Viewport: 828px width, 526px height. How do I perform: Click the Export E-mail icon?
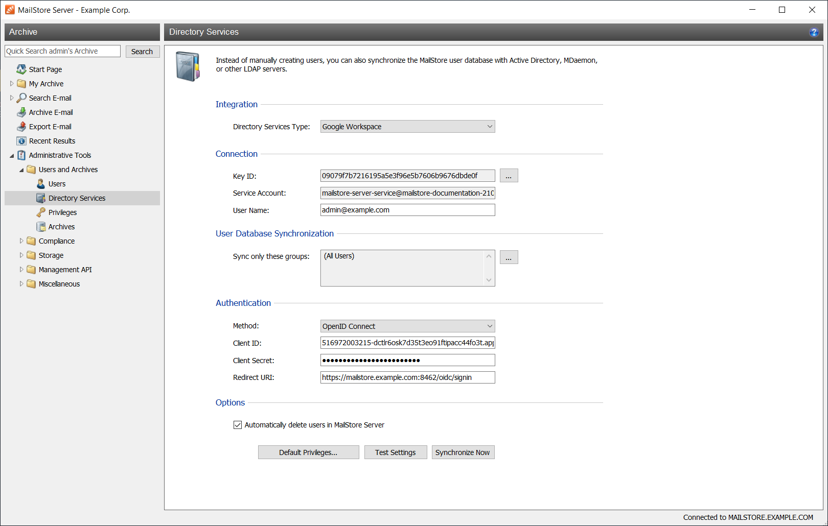(x=21, y=127)
